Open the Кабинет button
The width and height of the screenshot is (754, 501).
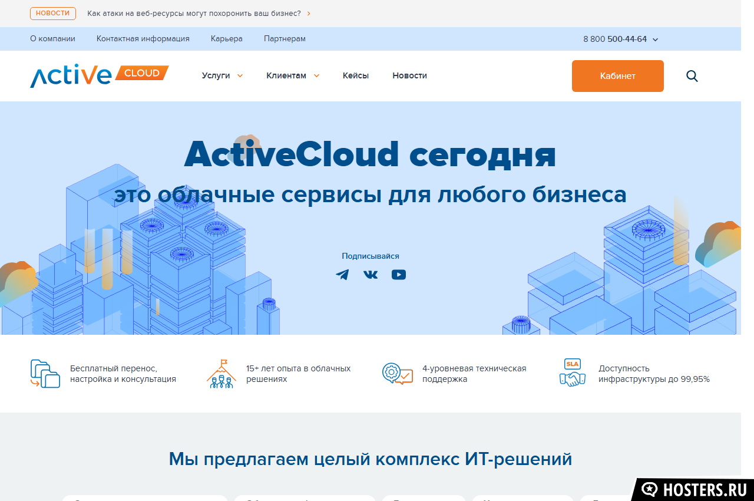pos(617,76)
